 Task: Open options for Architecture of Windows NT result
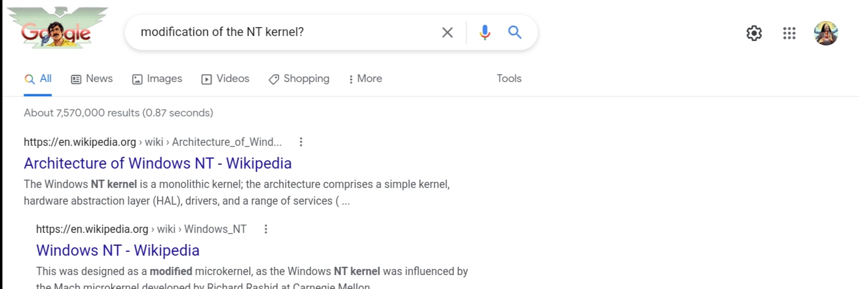tap(301, 142)
